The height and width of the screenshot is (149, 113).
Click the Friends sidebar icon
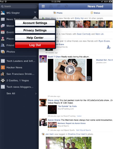(3, 45)
